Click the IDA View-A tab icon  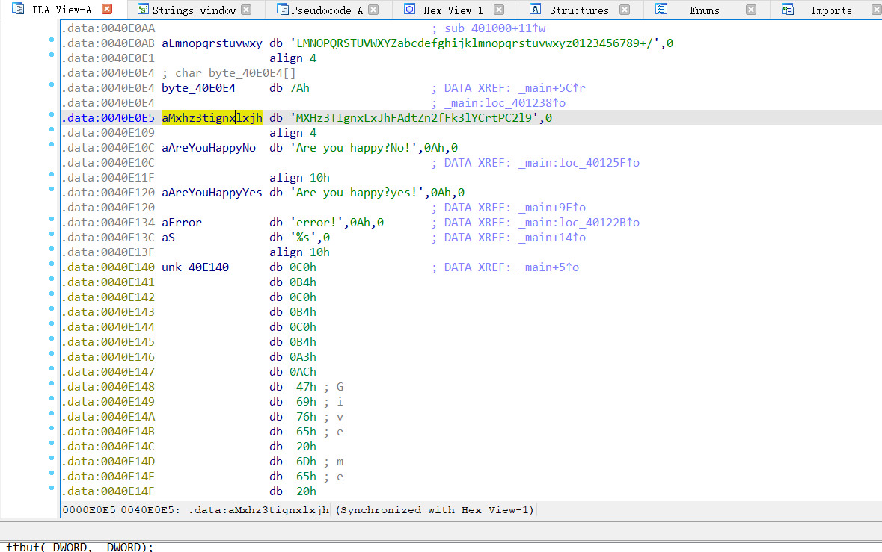tap(19, 10)
